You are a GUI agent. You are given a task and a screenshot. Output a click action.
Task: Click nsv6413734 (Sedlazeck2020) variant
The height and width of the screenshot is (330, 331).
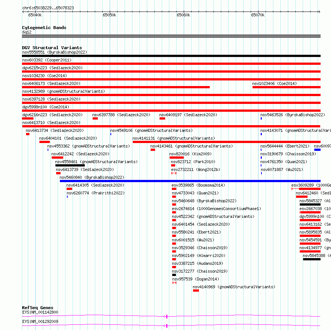click(x=55, y=130)
